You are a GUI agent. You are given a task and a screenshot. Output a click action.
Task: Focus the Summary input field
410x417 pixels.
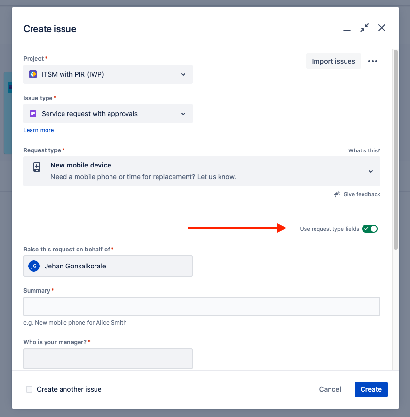[x=202, y=306]
